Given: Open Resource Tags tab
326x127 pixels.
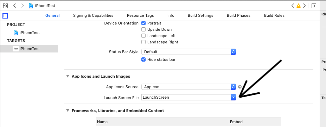Looking at the screenshot, I should click(140, 15).
